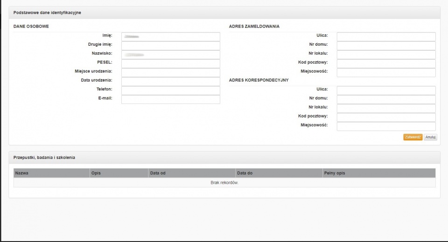Click the 'Telefon:' label
Image resolution: width=448 pixels, height=242 pixels.
tap(104, 90)
